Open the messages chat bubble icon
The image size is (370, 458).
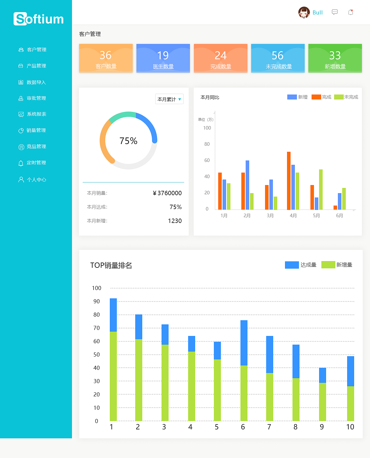tap(335, 12)
